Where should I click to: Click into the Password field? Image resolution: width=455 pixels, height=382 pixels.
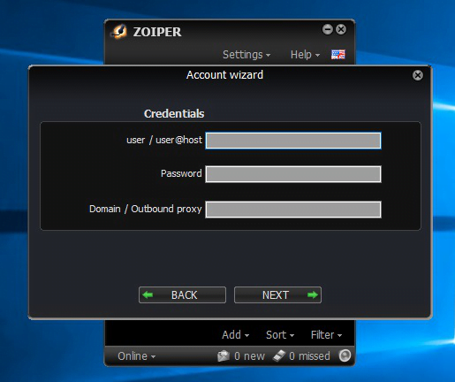(293, 174)
